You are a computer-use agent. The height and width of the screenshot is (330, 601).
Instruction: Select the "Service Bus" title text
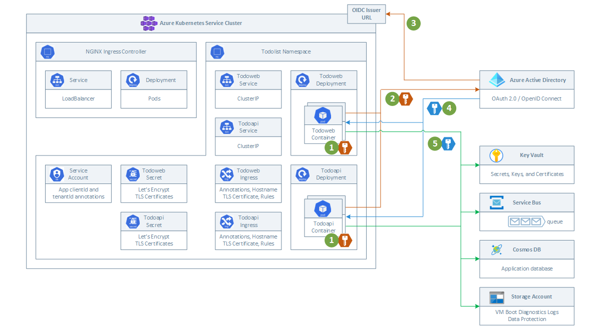(x=526, y=202)
